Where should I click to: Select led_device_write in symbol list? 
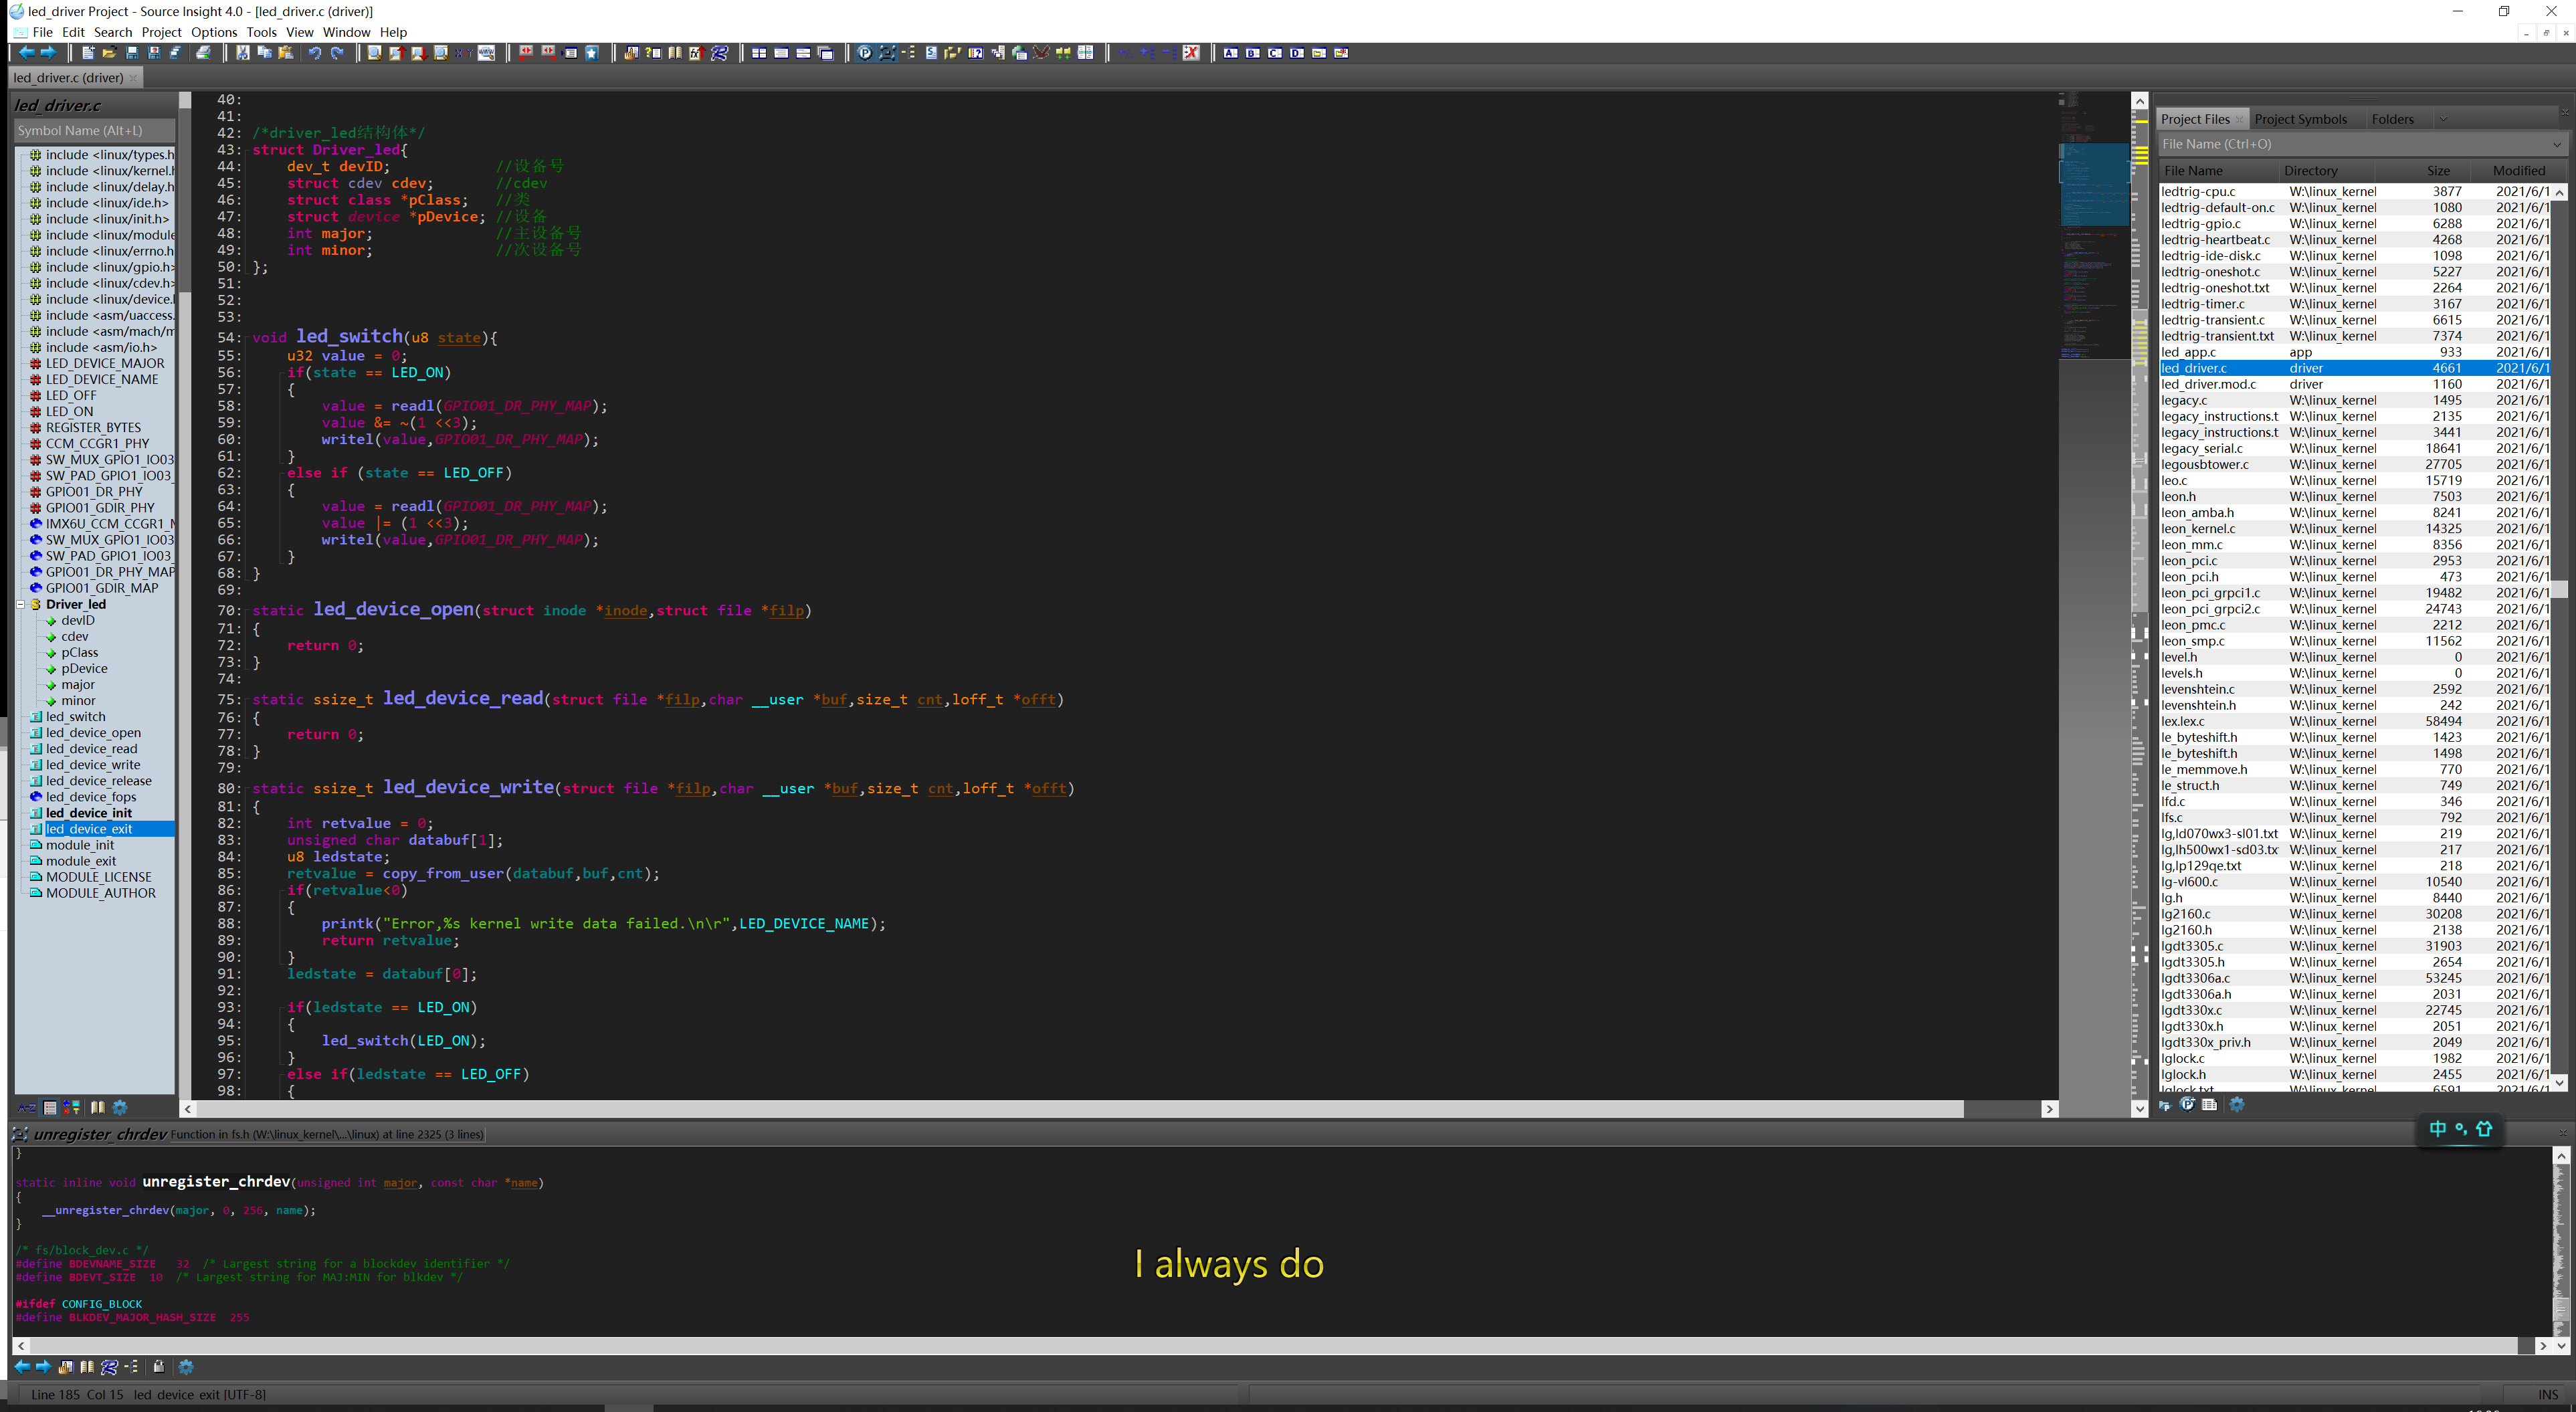[x=93, y=765]
